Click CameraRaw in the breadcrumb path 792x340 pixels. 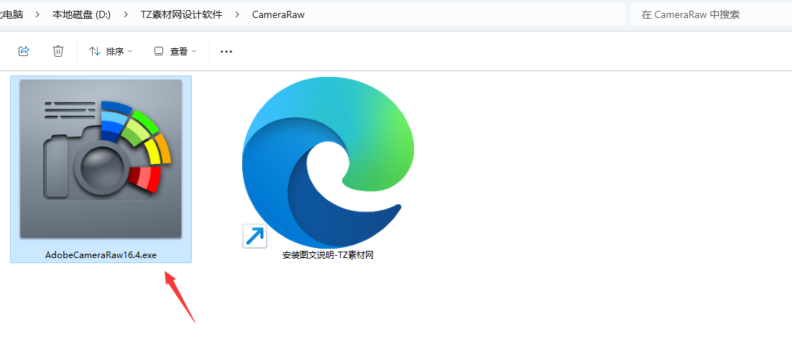(x=278, y=14)
